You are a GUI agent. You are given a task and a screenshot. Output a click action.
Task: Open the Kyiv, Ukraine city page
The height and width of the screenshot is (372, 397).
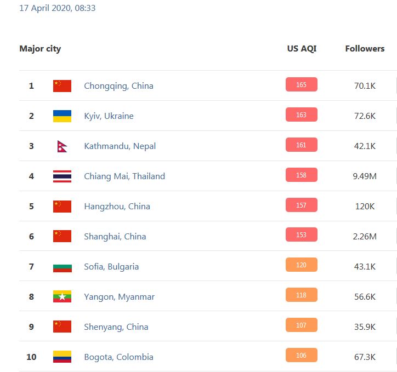pyautogui.click(x=109, y=116)
